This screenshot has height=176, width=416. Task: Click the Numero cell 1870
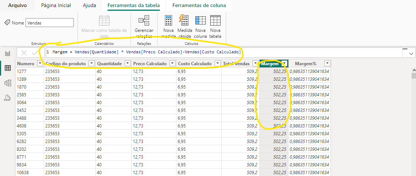coord(30,87)
